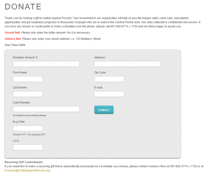The image size is (208, 175).
Task: Click the DONATE page heading
Action: (23, 7)
